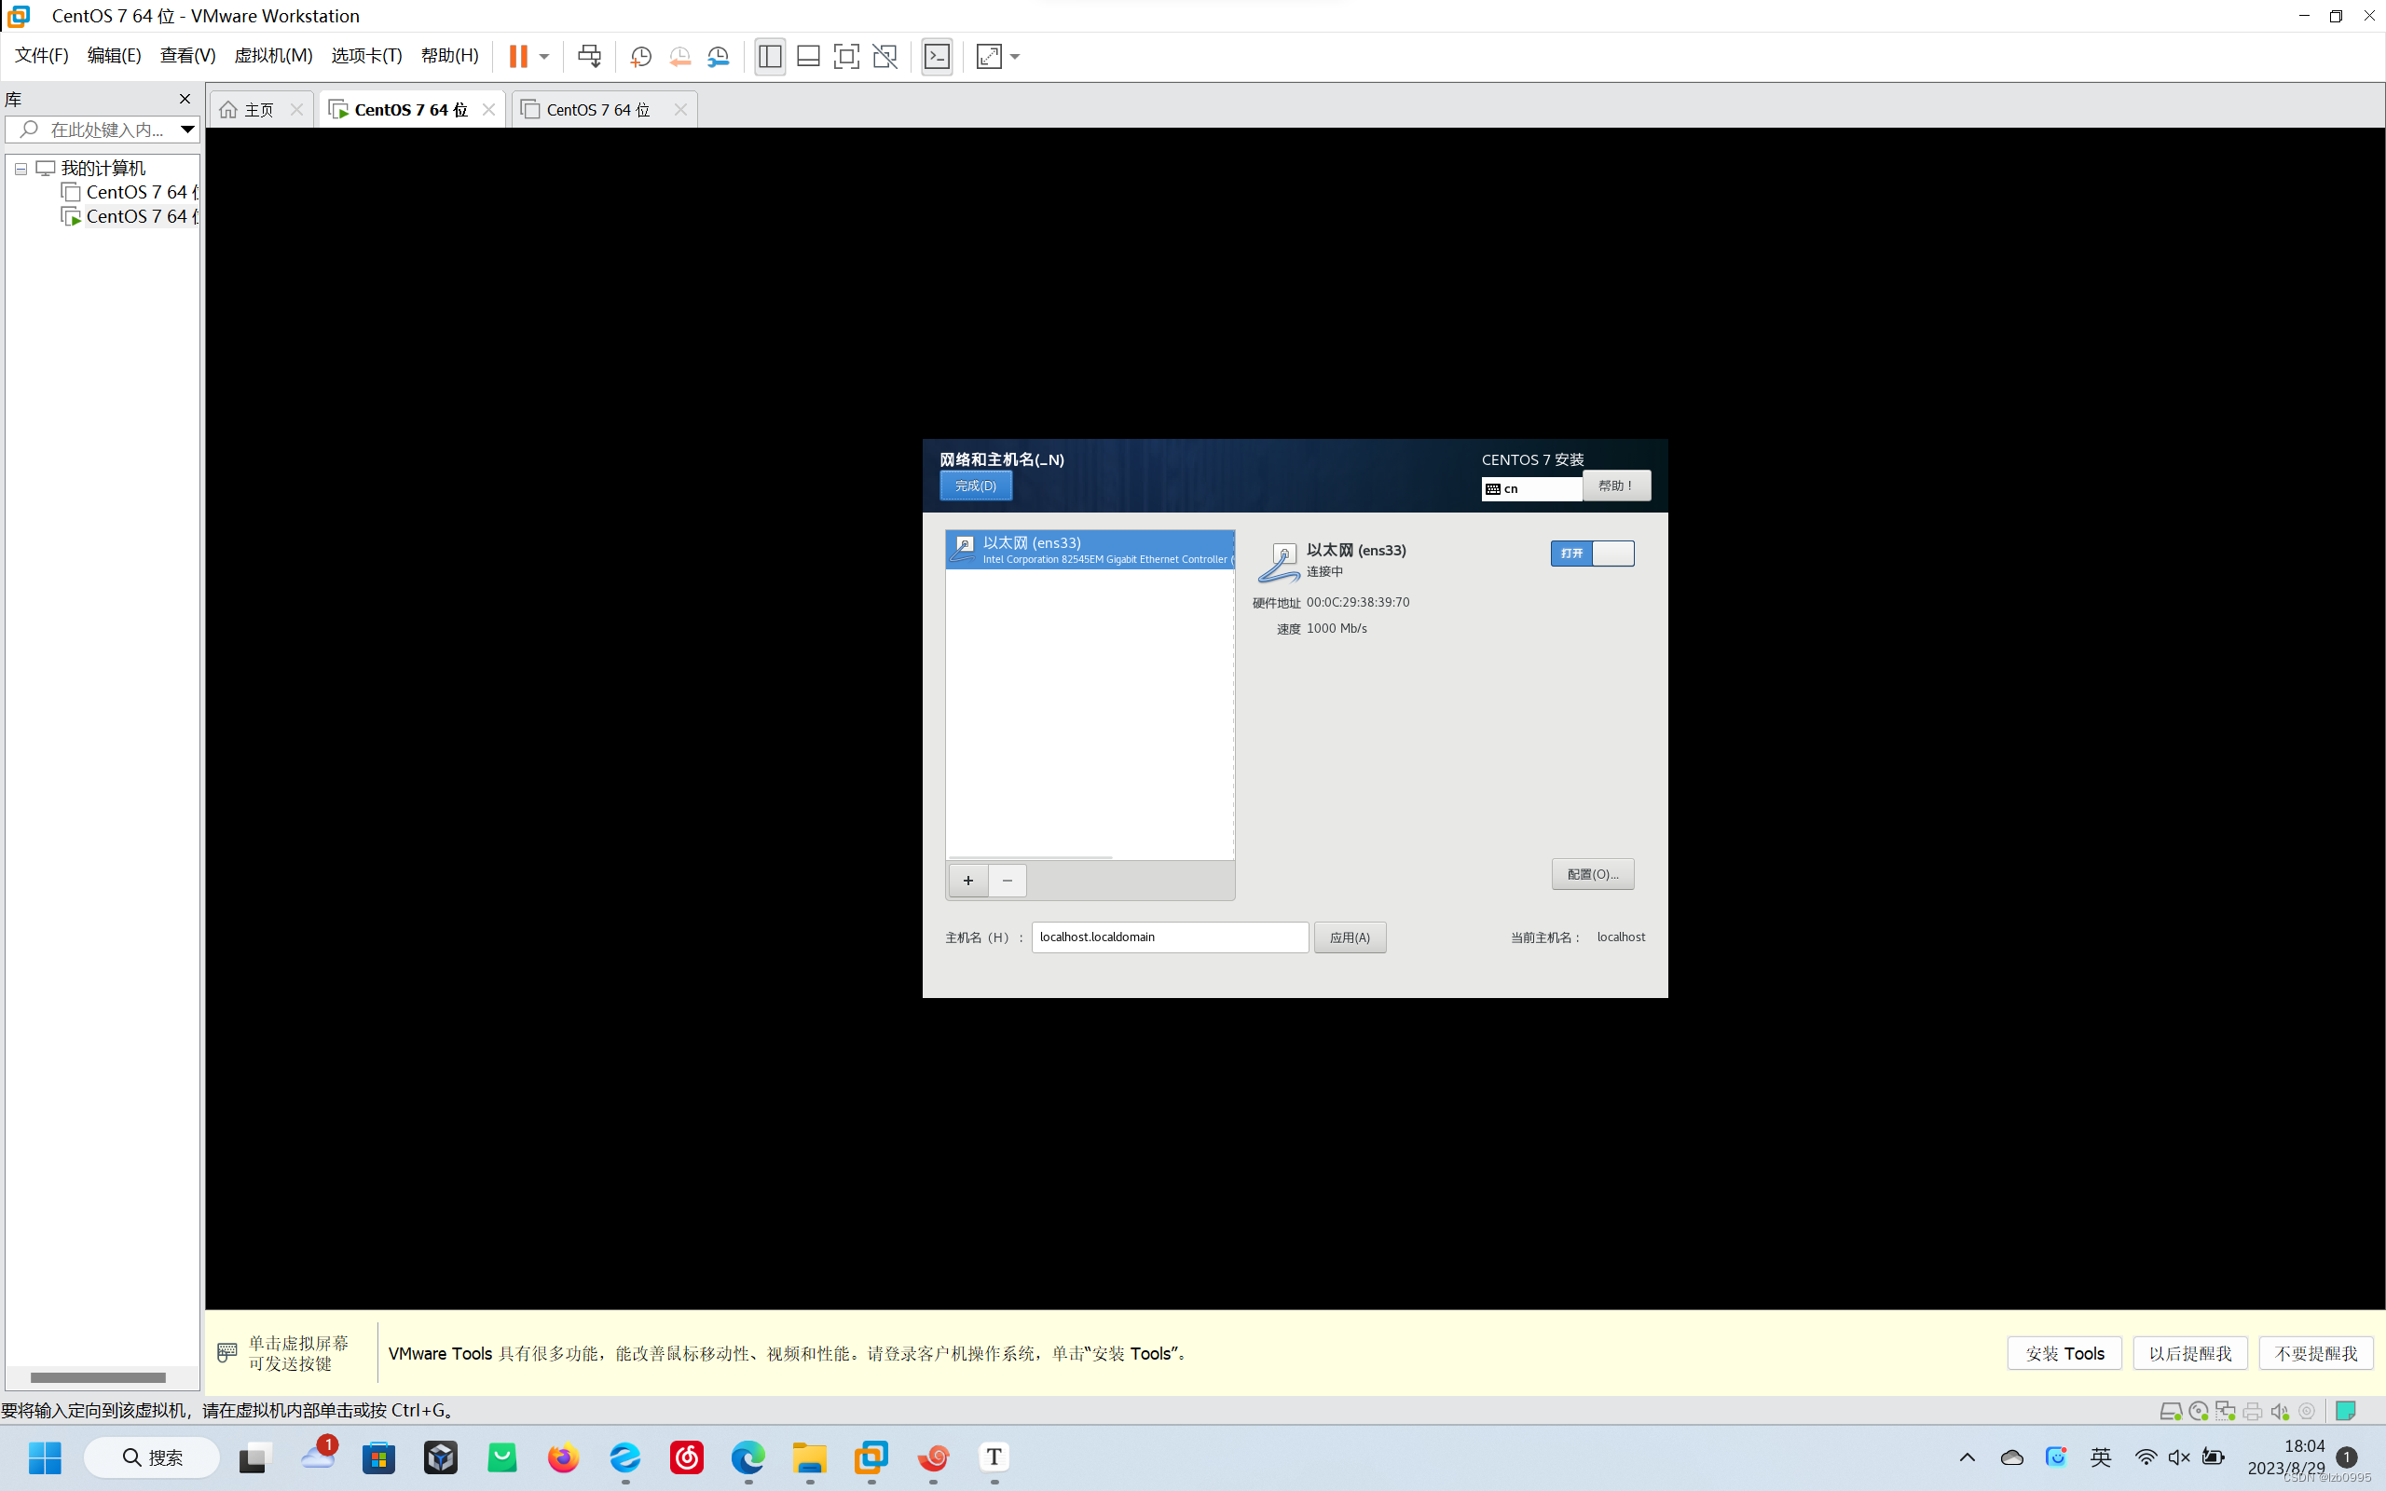Open the Typora T taskbar icon

click(x=994, y=1457)
